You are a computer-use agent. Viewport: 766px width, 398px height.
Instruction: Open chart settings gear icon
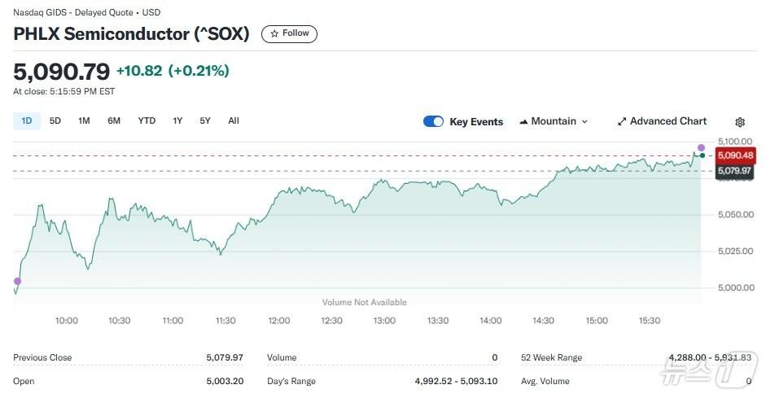739,122
